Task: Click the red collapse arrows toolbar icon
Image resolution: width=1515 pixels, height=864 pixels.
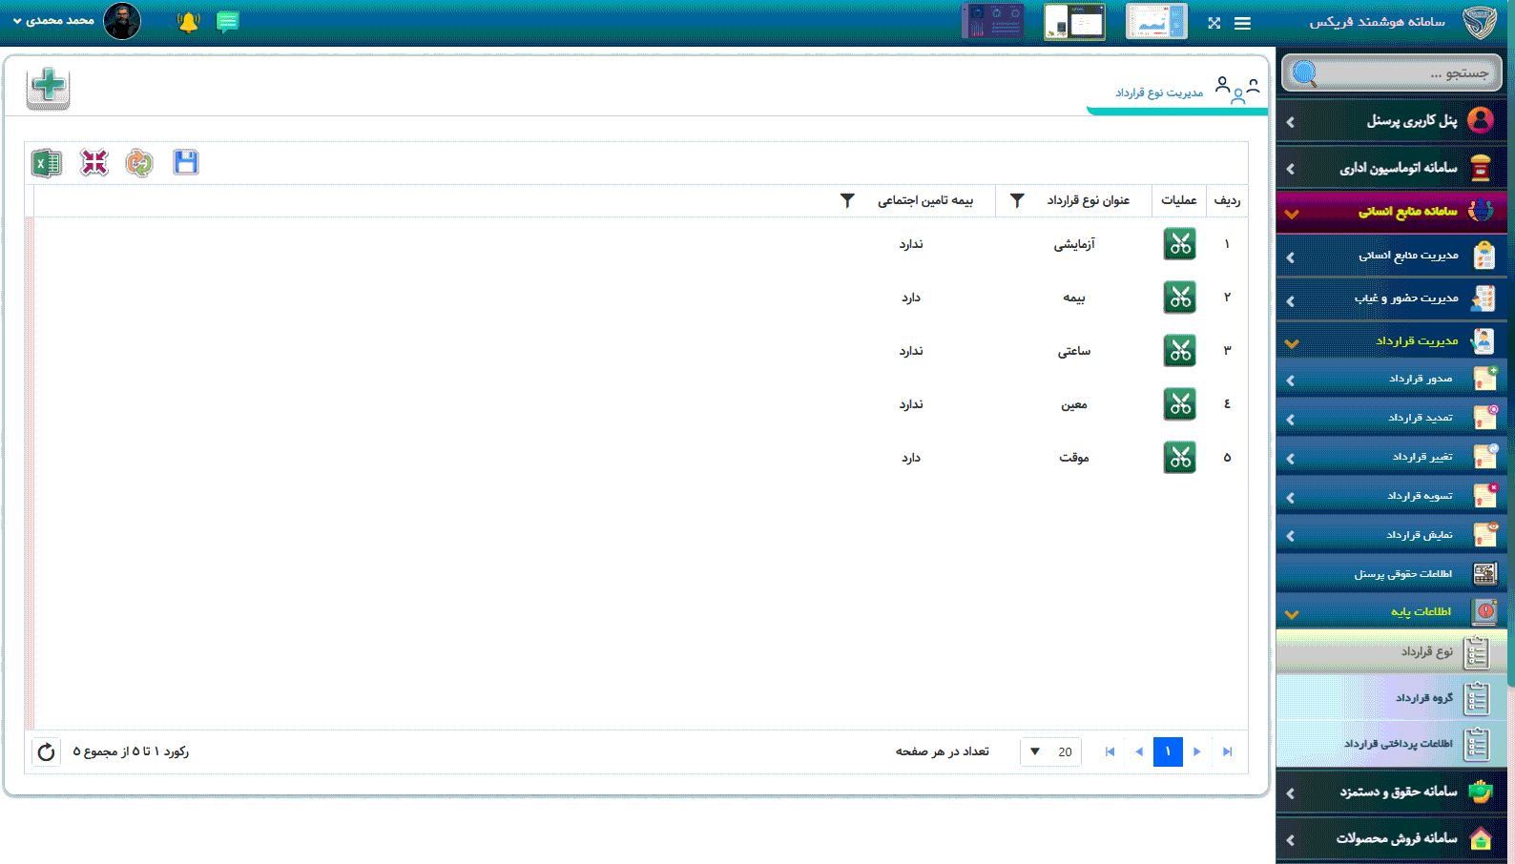Action: pyautogui.click(x=93, y=163)
